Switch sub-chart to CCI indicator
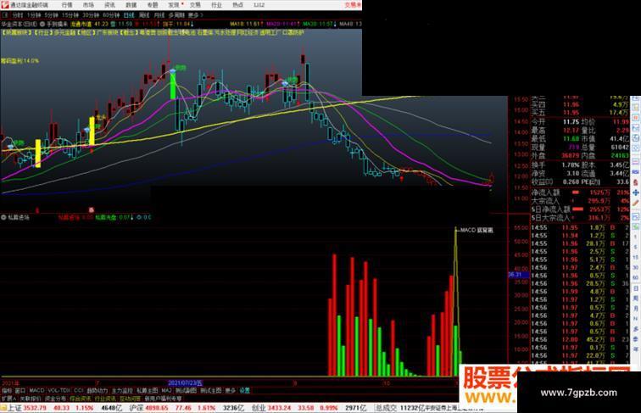The image size is (641, 413). coord(79,391)
